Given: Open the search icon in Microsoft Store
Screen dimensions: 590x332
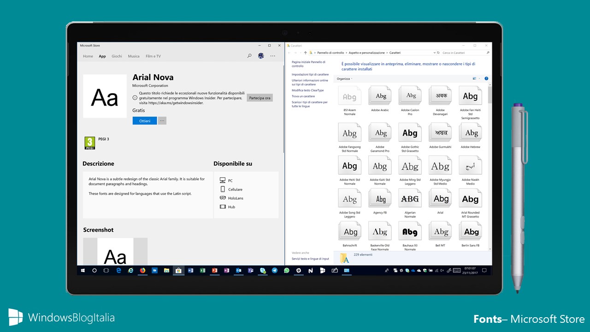Looking at the screenshot, I should [x=249, y=56].
